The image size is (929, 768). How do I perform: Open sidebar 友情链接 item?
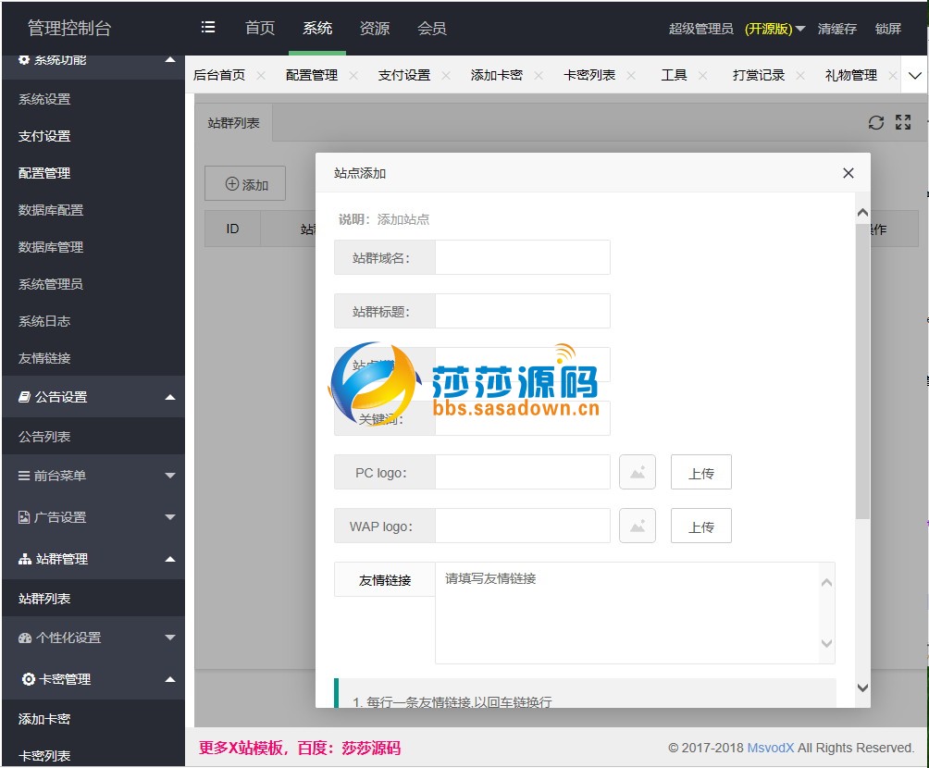pos(44,358)
